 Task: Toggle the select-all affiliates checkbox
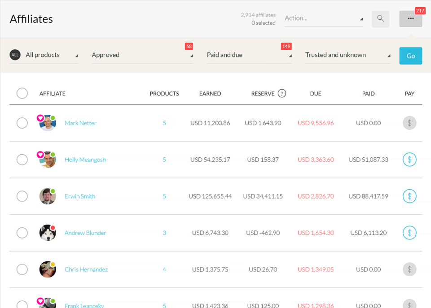click(22, 93)
